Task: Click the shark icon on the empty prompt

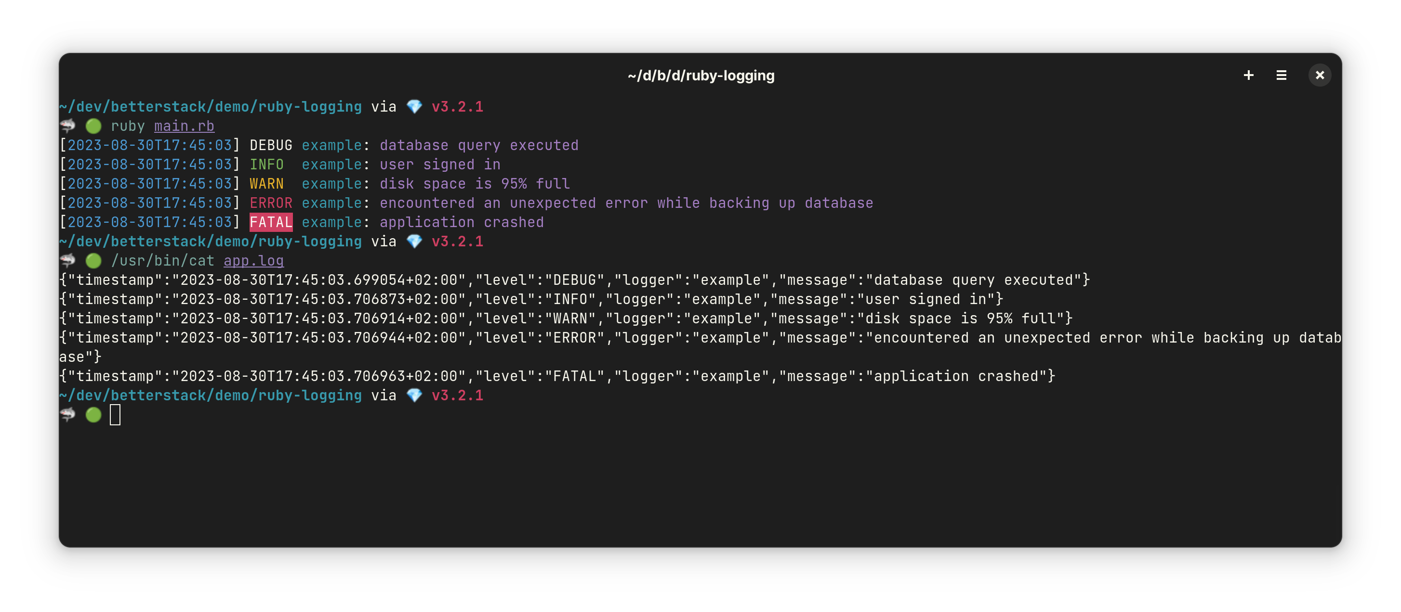Action: pyautogui.click(x=67, y=415)
